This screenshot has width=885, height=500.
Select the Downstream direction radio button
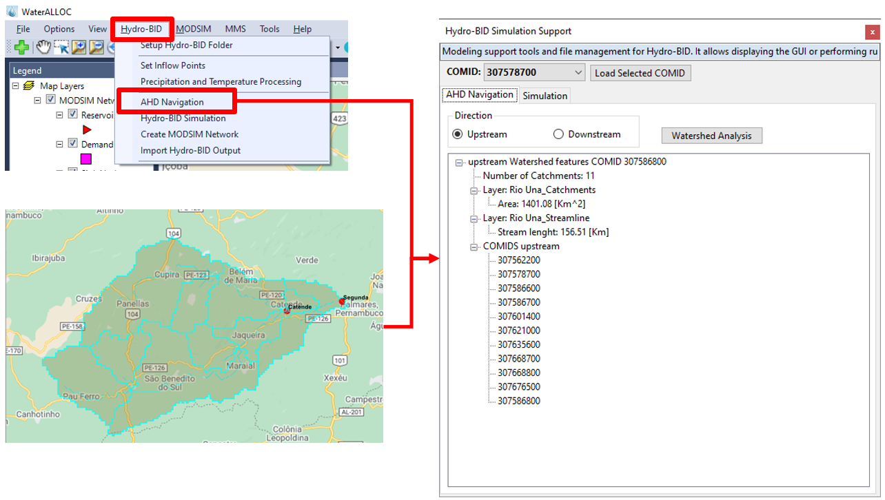coord(558,134)
